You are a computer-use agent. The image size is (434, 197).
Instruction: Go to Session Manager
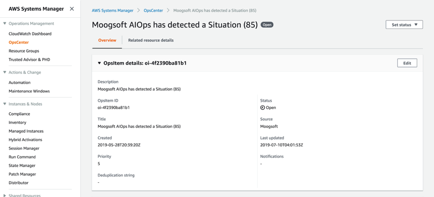[24, 149]
